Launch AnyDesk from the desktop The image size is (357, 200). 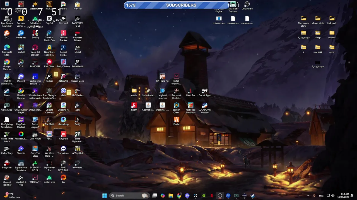point(63,135)
